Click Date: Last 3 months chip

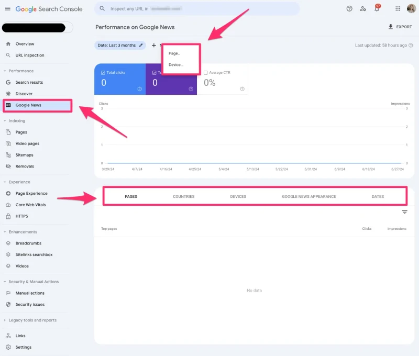coord(120,46)
